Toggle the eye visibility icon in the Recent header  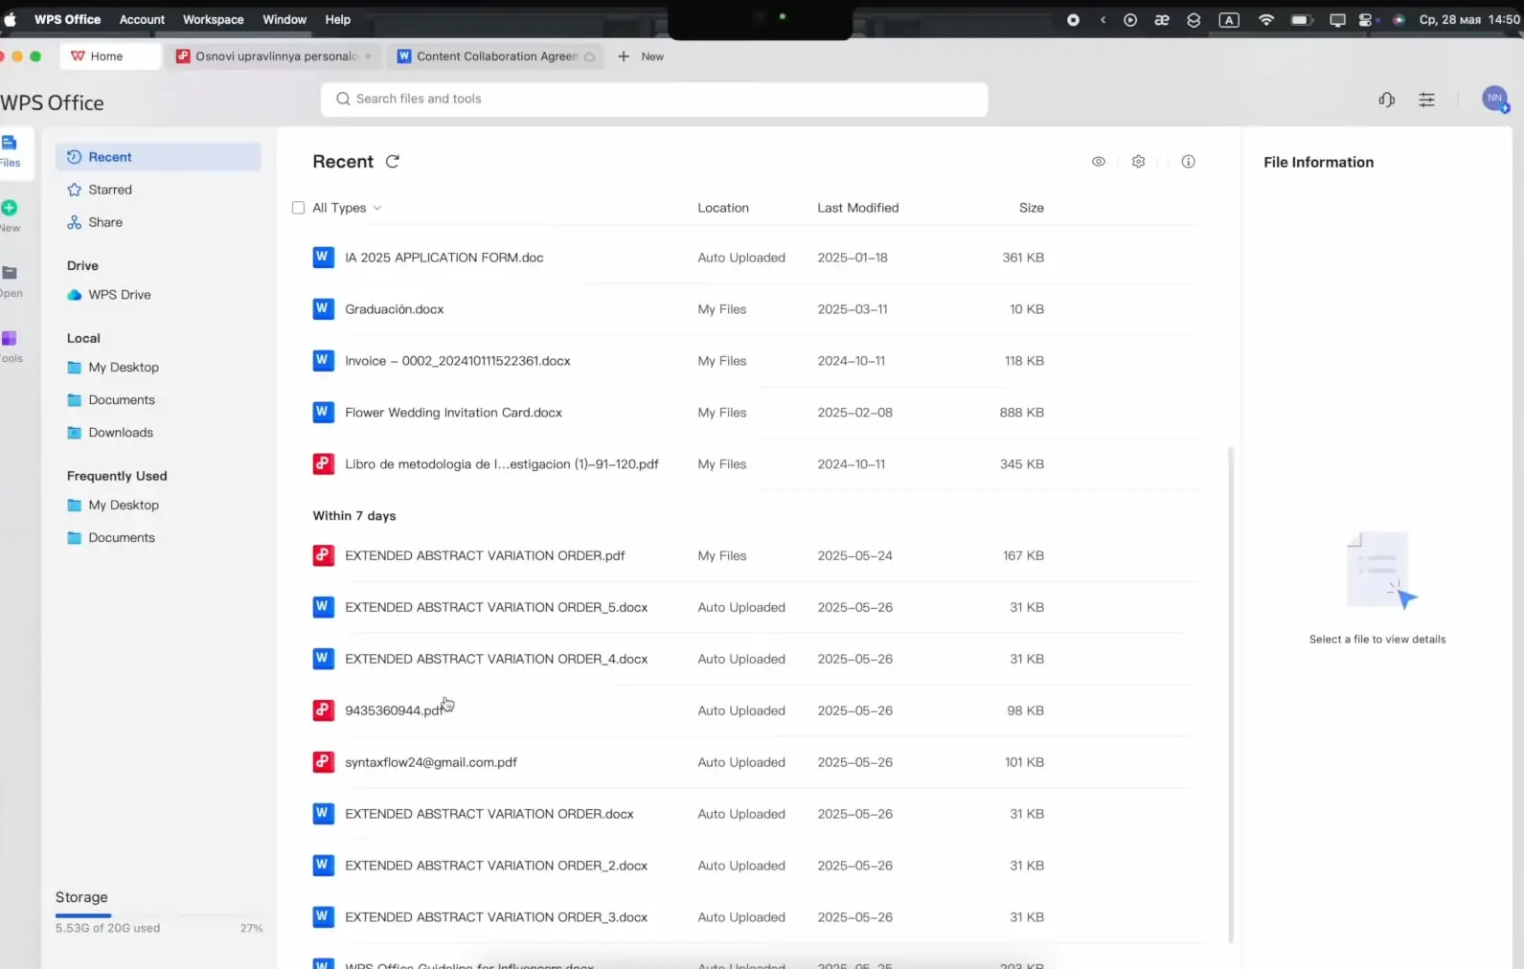point(1099,162)
